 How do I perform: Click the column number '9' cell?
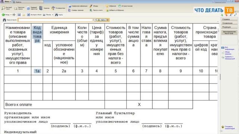181,71
